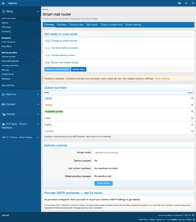196x222 pixels.
Task: Click the Choose an email provider button
Action: [x=57, y=69]
